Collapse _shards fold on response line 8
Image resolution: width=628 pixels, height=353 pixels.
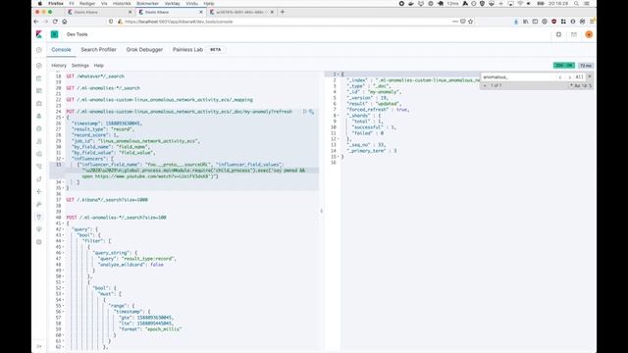[339, 116]
